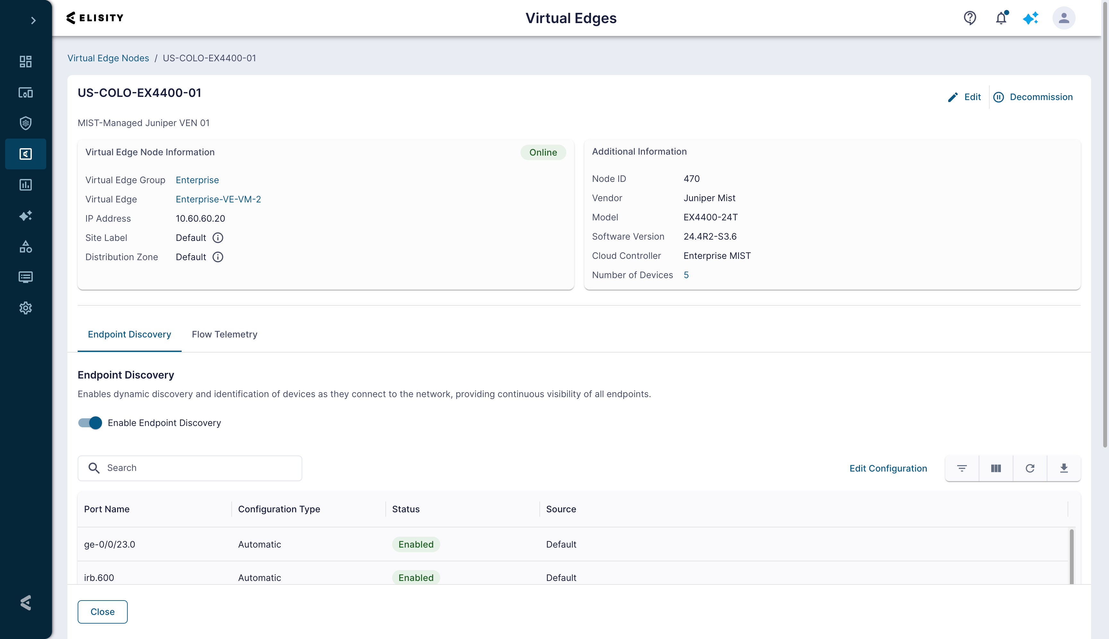Click the Decommission button
Viewport: 1109px width, 639px height.
click(x=1033, y=97)
